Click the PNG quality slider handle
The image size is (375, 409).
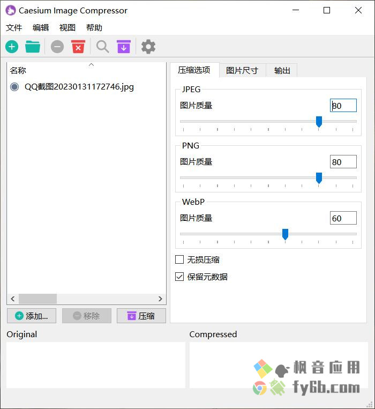point(319,178)
